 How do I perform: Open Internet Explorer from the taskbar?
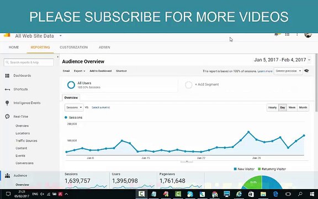pos(239,194)
